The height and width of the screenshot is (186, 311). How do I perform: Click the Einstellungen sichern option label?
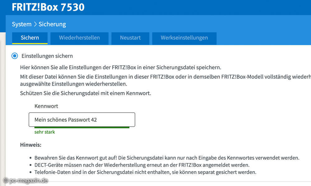click(47, 56)
